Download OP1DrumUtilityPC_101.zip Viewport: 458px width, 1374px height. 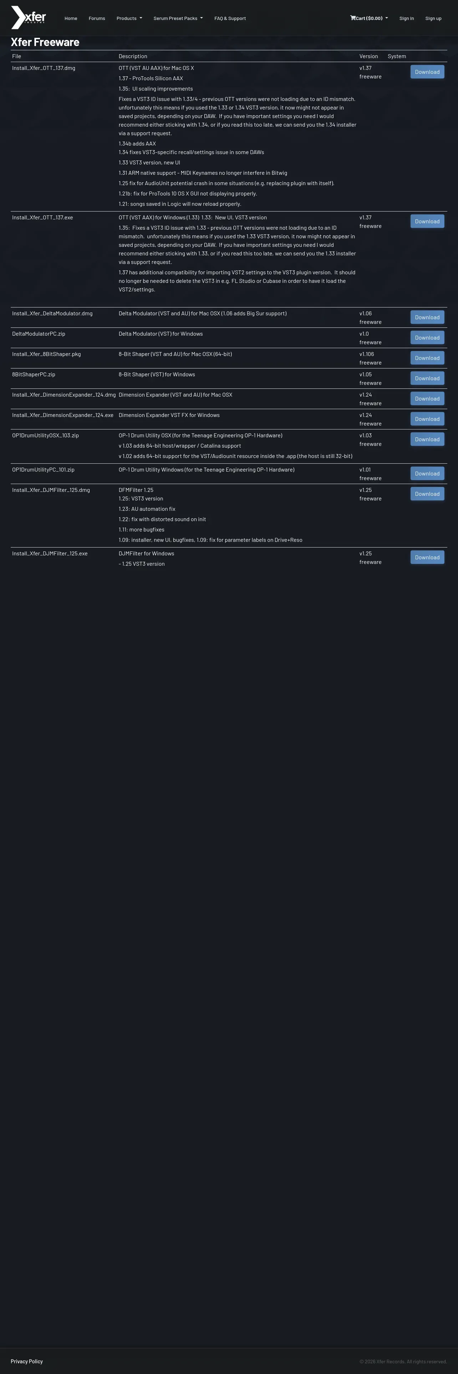pos(427,473)
